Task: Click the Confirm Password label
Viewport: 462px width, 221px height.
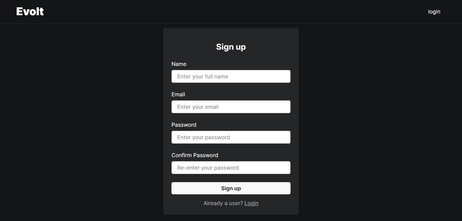Action: 195,155
